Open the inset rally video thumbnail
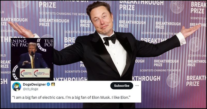 [x=32, y=59]
